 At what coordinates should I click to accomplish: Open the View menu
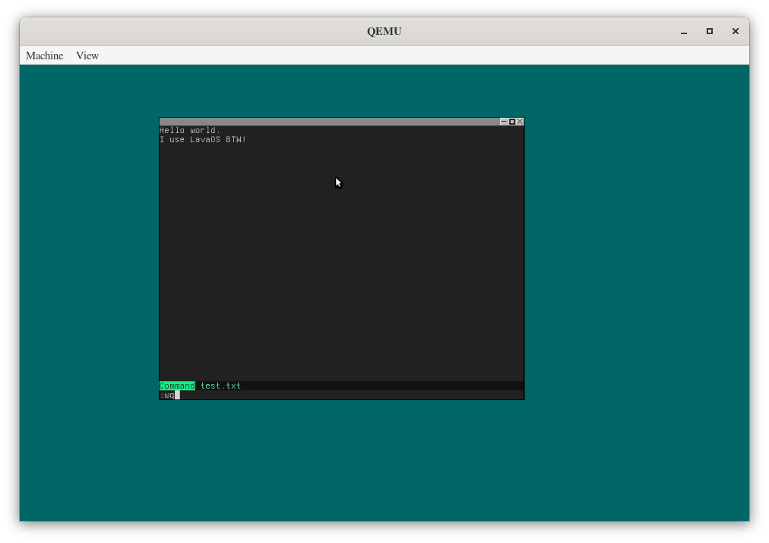click(87, 56)
